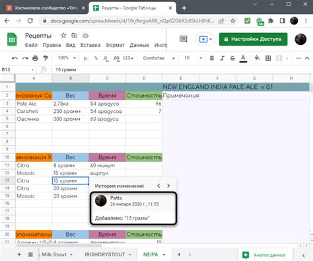Open the Comfortaa font dropdown
Screen dimensions: 313x261
coord(158,58)
